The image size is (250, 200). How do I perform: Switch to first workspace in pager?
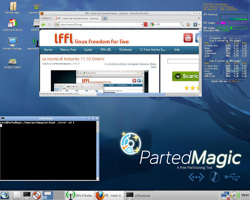48,195
